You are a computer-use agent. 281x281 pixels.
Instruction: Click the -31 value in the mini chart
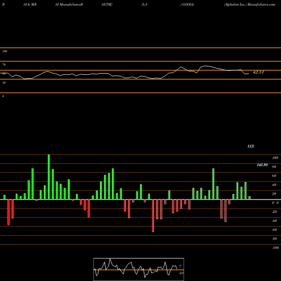(181, 273)
